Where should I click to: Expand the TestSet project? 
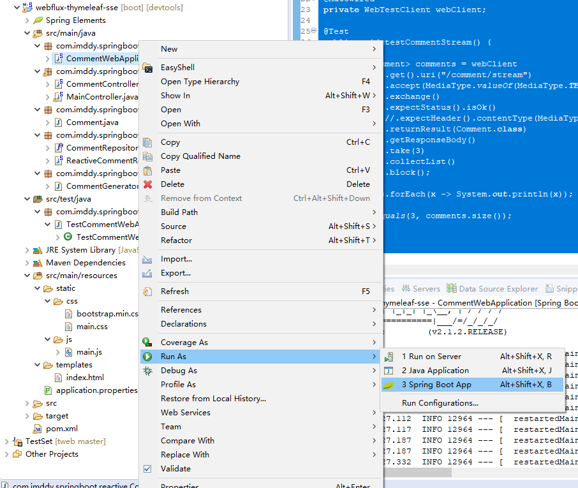(6, 441)
